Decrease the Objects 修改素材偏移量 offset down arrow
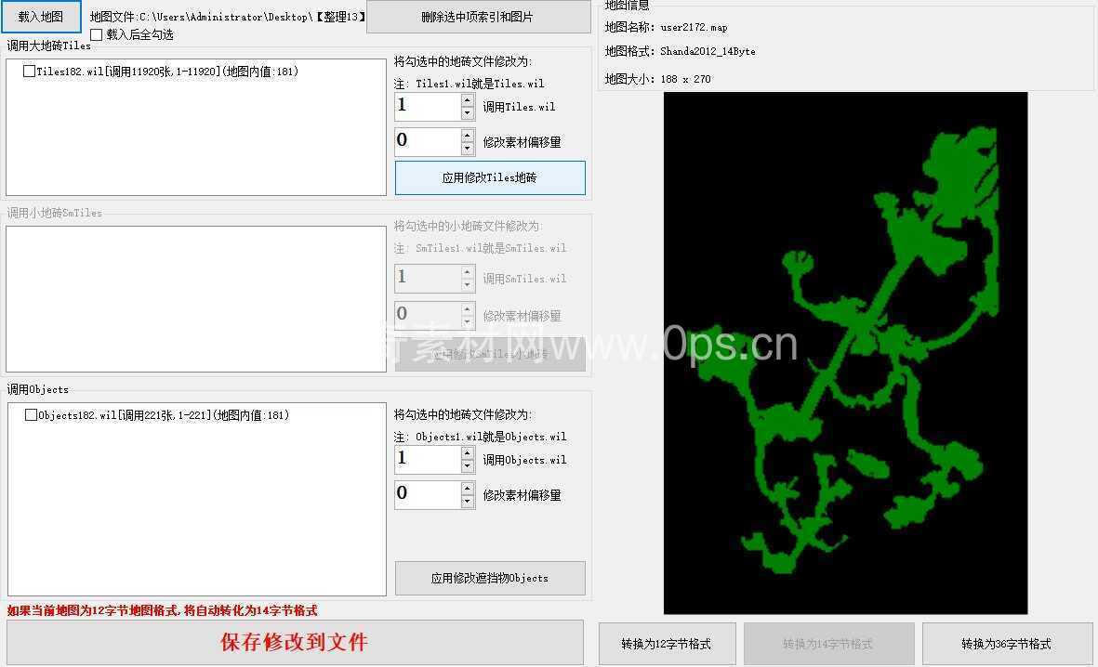 coord(468,502)
